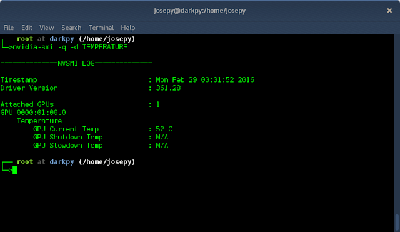Open the Search menu
The height and width of the screenshot is (232, 400).
[71, 28]
